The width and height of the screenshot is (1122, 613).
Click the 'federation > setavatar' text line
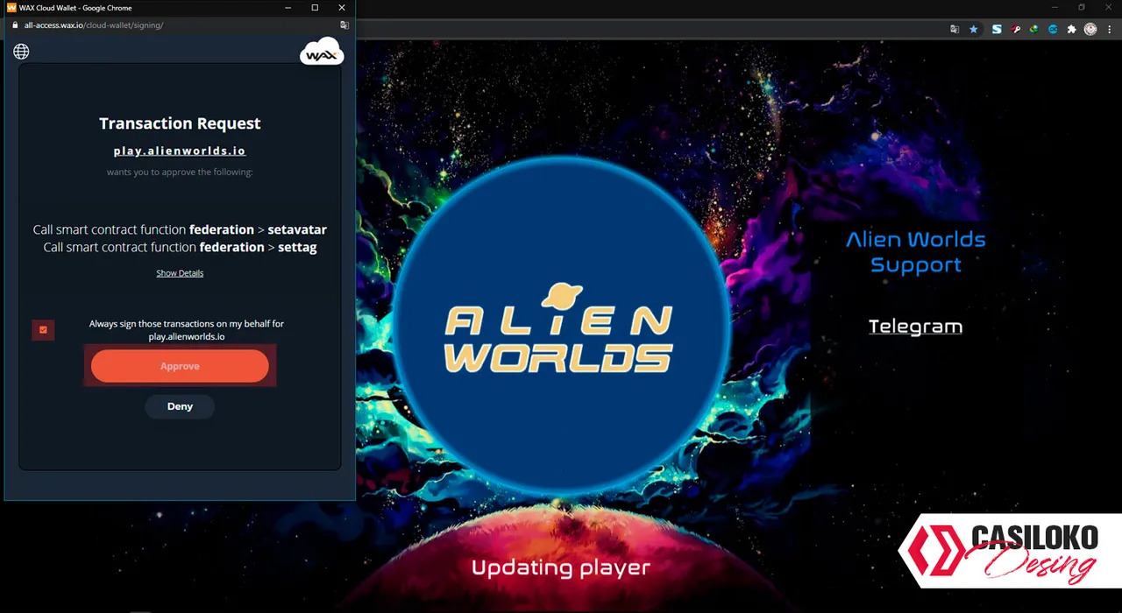(180, 229)
